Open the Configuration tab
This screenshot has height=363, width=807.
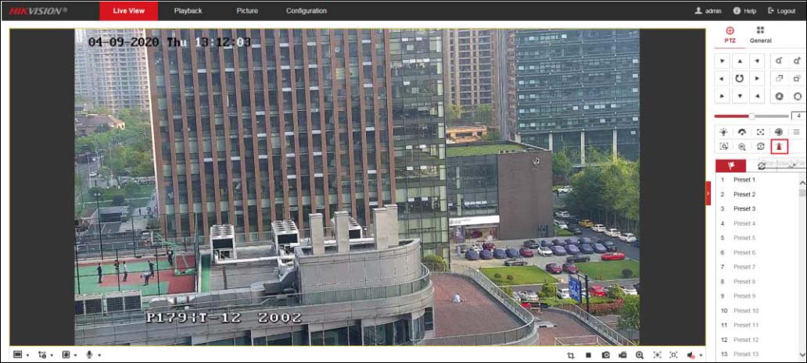tap(307, 11)
